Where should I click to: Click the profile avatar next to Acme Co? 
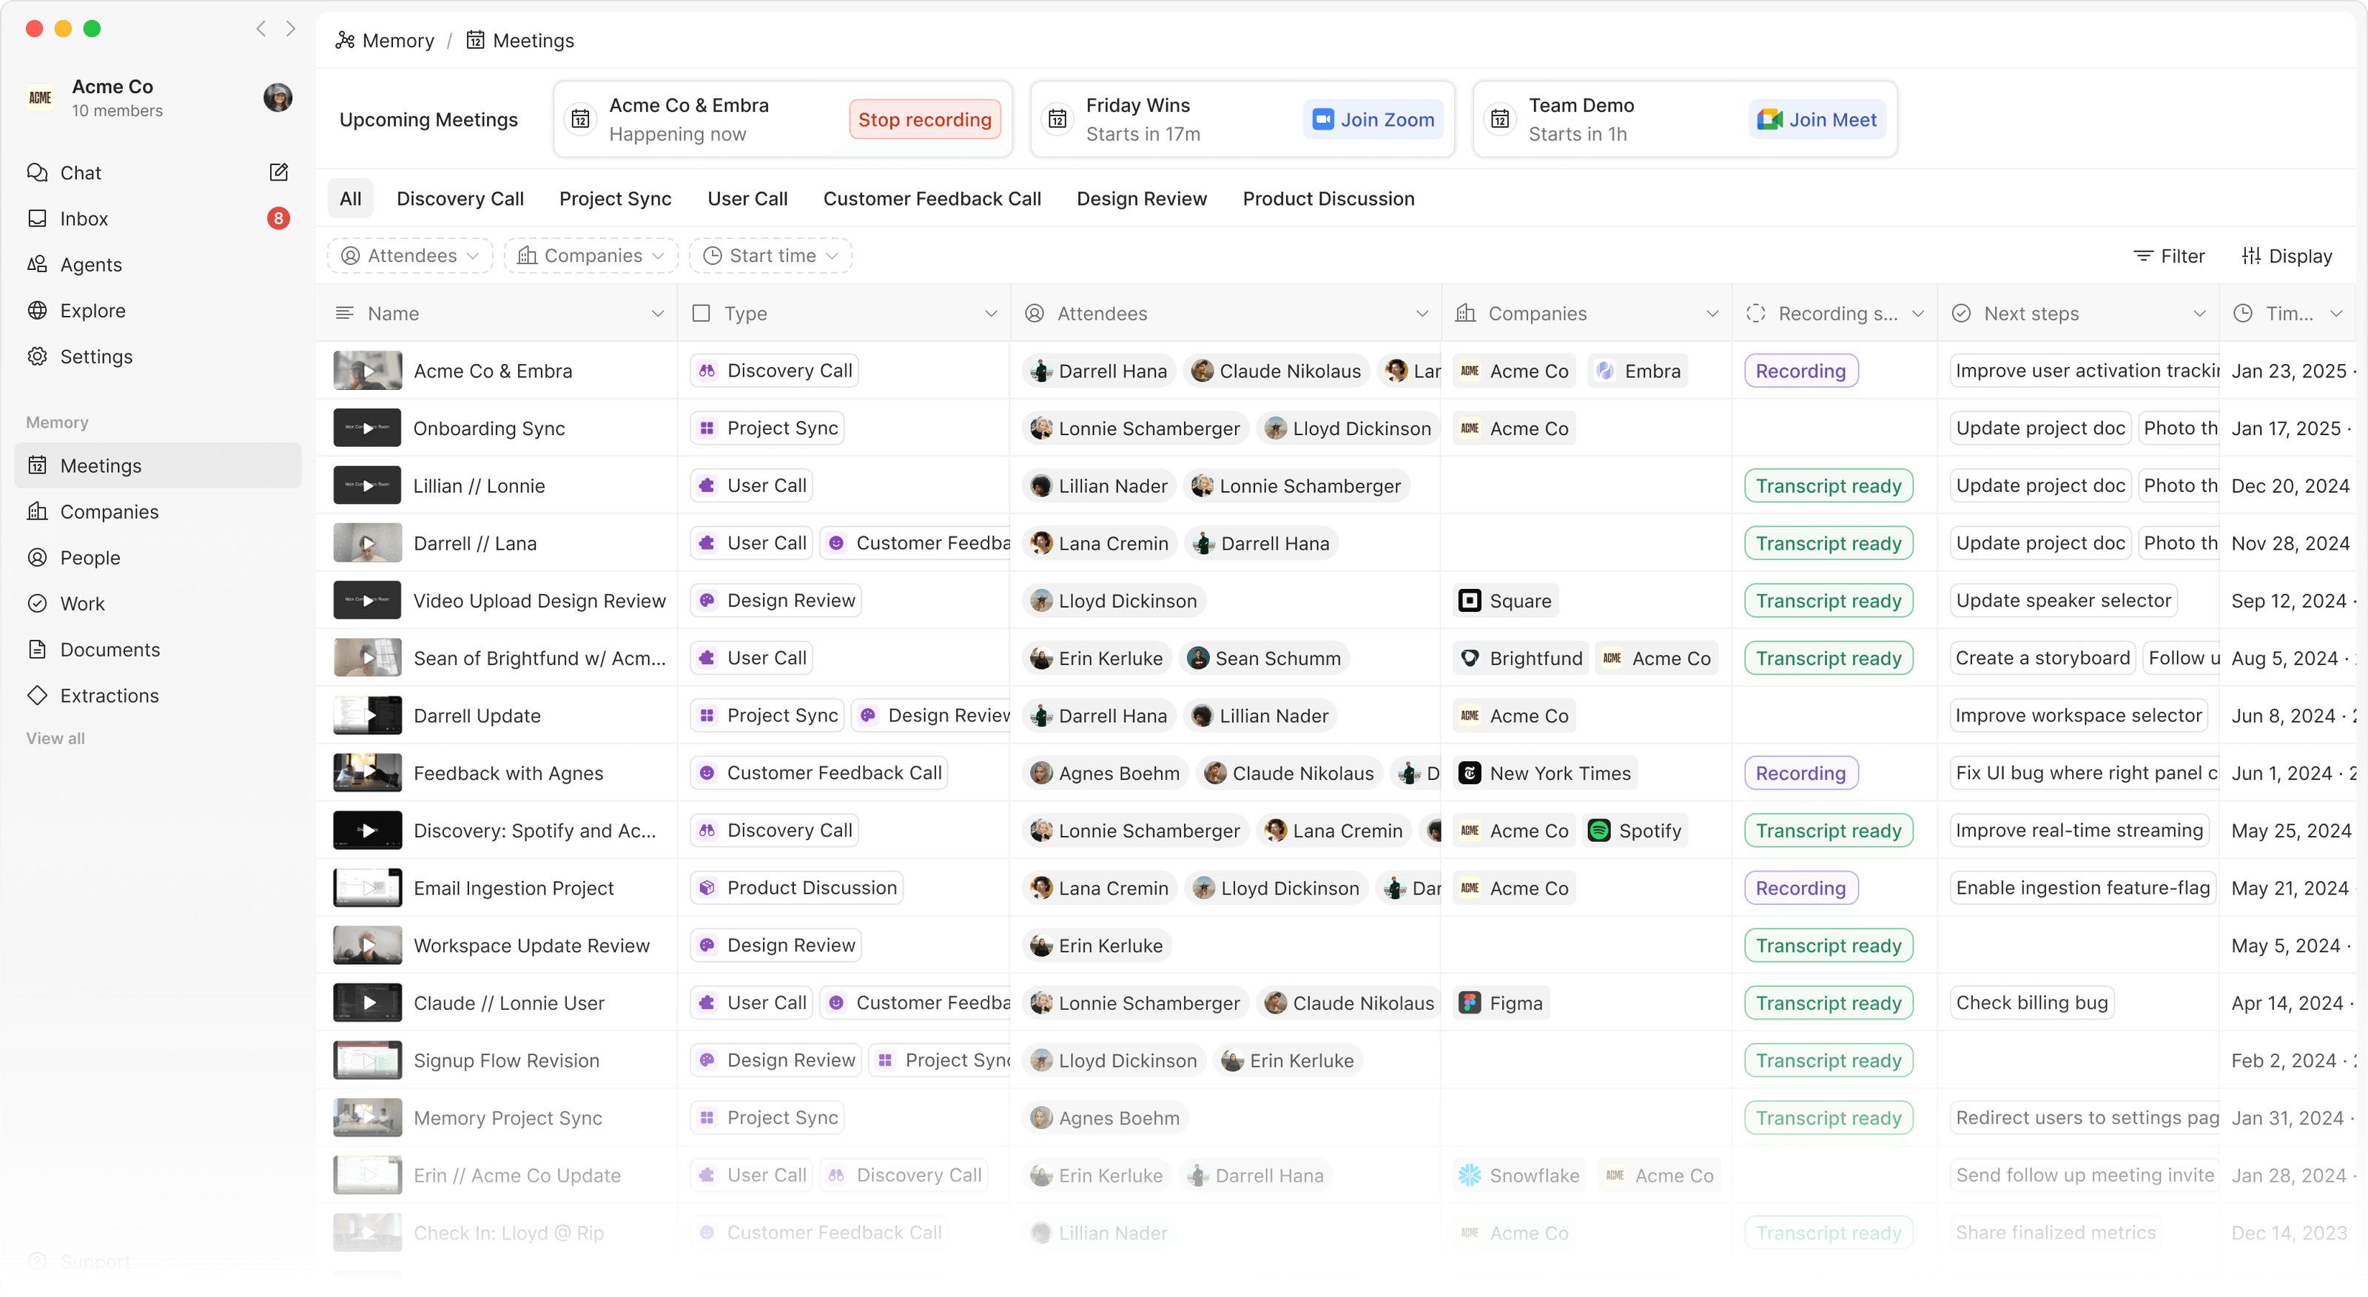(x=277, y=98)
